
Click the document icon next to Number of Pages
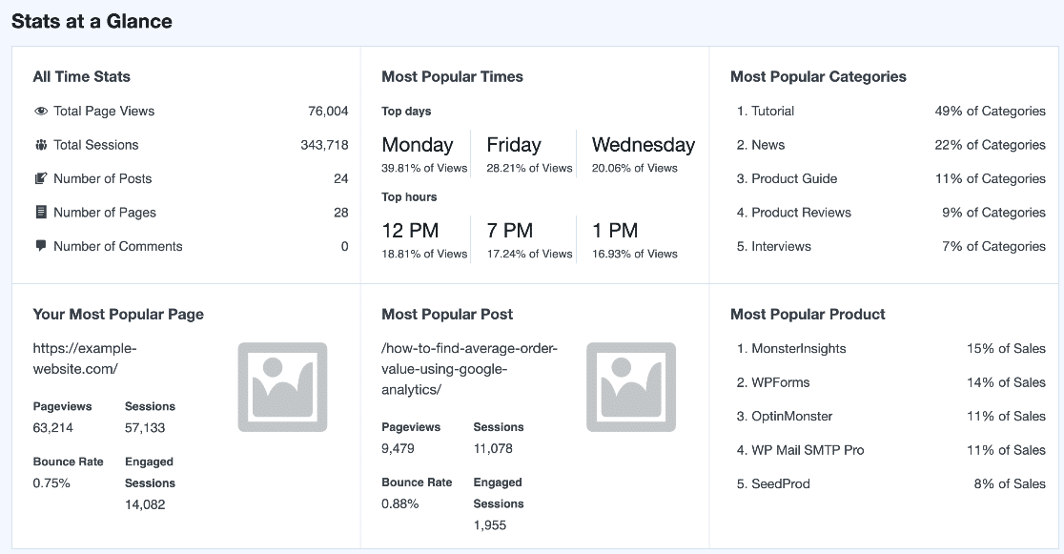pos(39,212)
